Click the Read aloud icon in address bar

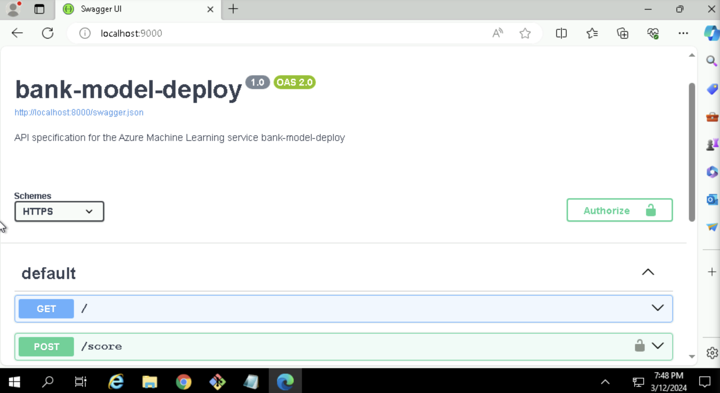(497, 33)
